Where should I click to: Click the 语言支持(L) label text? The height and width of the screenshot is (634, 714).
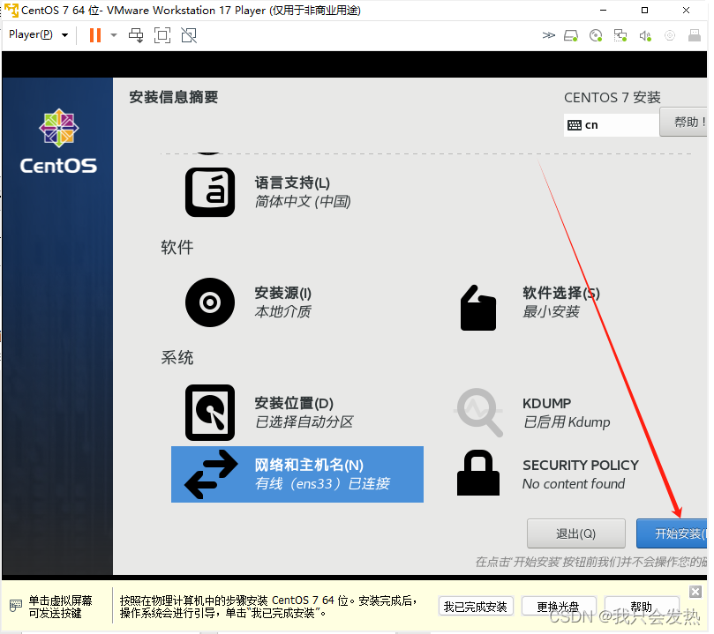click(292, 183)
